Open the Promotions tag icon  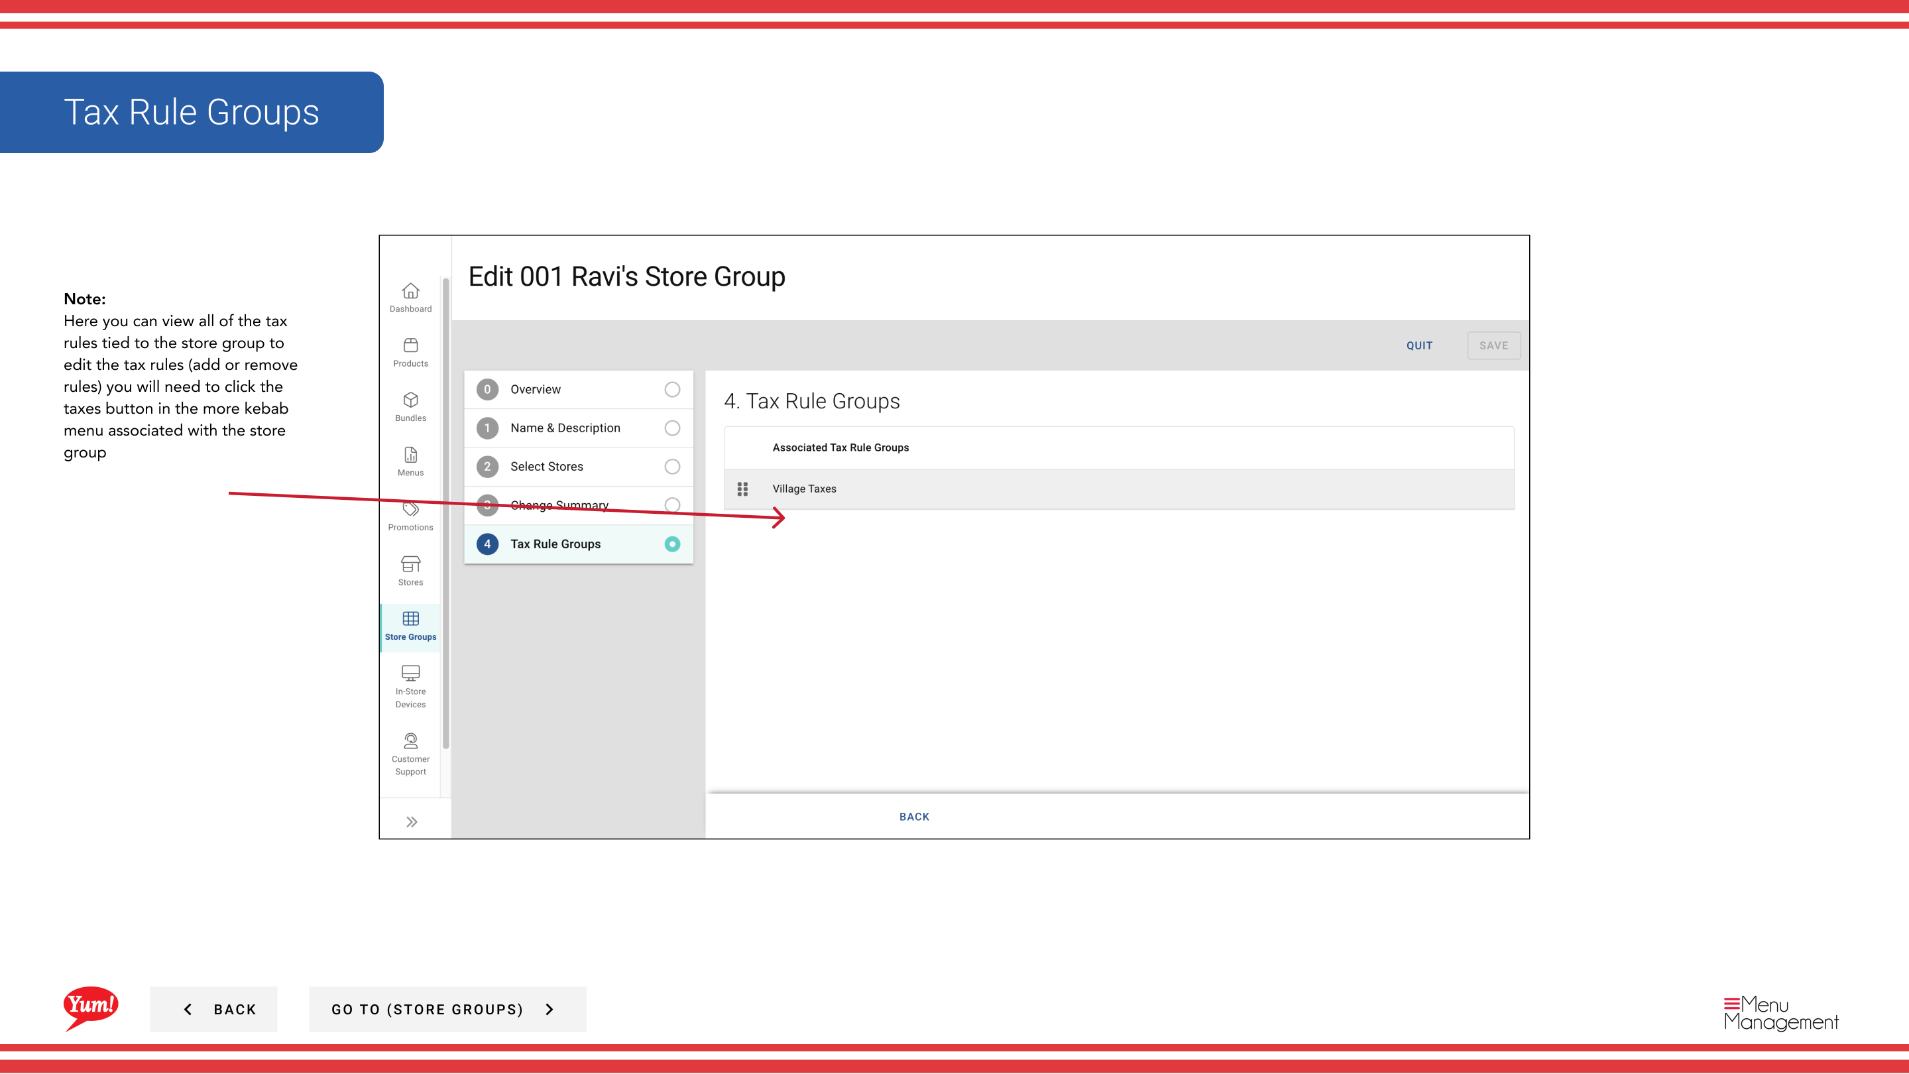[x=410, y=509]
